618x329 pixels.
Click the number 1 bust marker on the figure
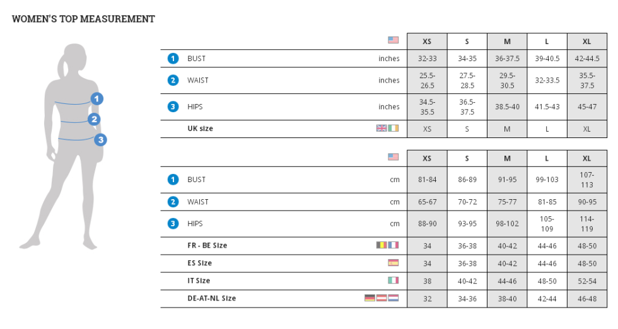click(x=97, y=98)
